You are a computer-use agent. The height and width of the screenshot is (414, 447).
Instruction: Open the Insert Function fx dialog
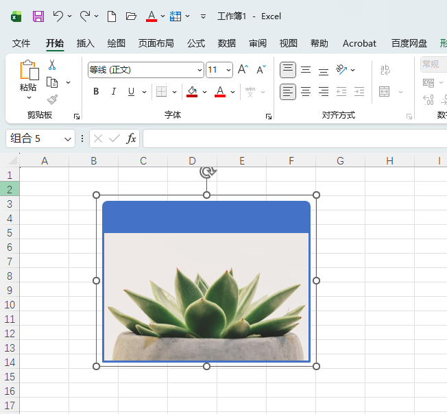(131, 138)
